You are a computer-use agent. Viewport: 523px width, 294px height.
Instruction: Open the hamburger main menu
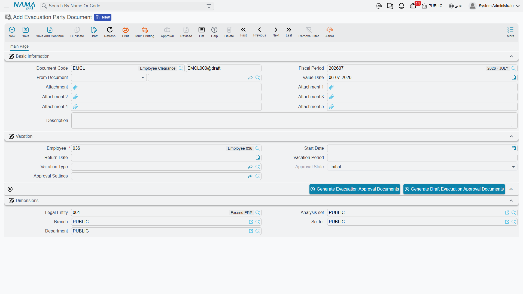(x=7, y=6)
